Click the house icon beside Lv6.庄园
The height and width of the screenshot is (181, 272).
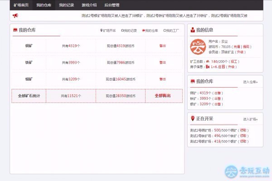208,67
